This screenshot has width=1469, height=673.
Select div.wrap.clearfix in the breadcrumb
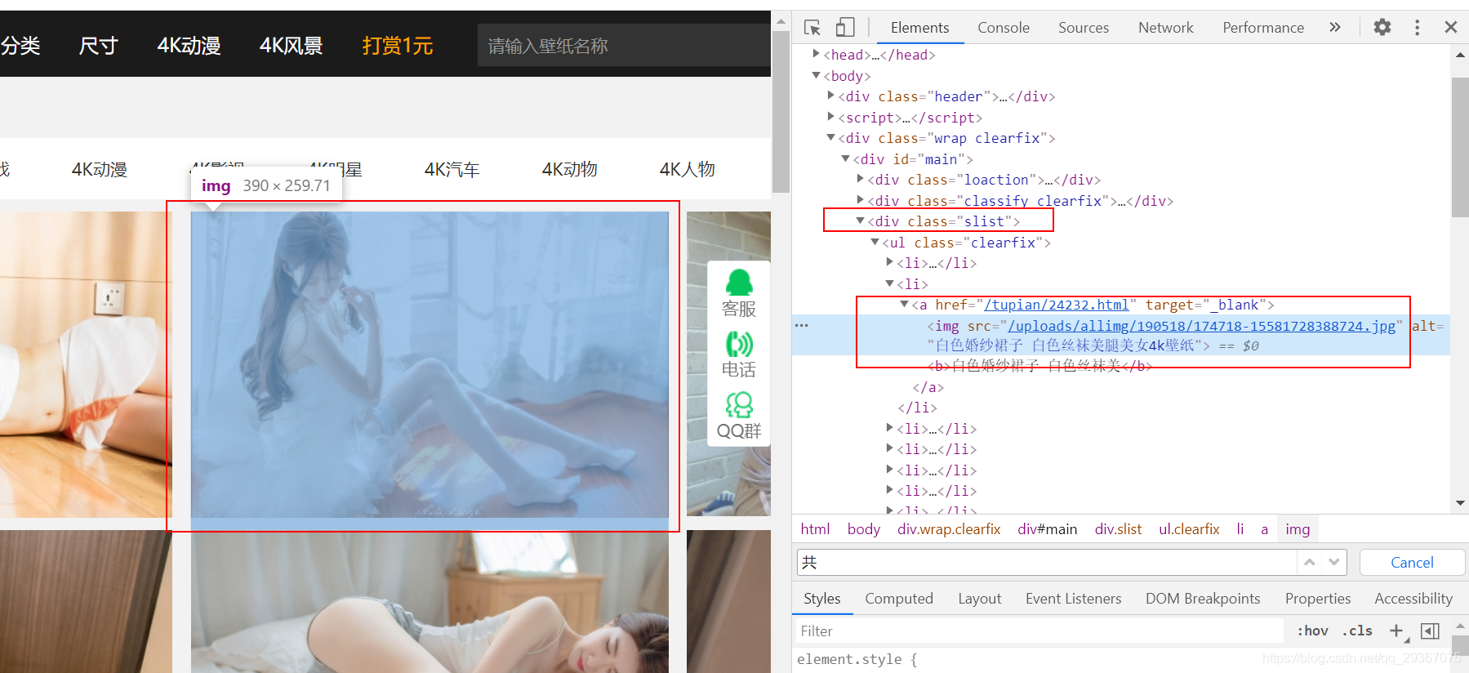(x=949, y=529)
